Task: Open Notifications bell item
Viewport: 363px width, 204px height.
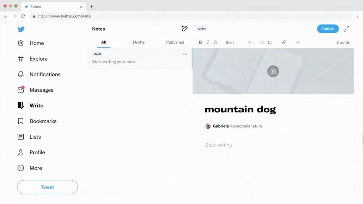Action: tap(39, 74)
